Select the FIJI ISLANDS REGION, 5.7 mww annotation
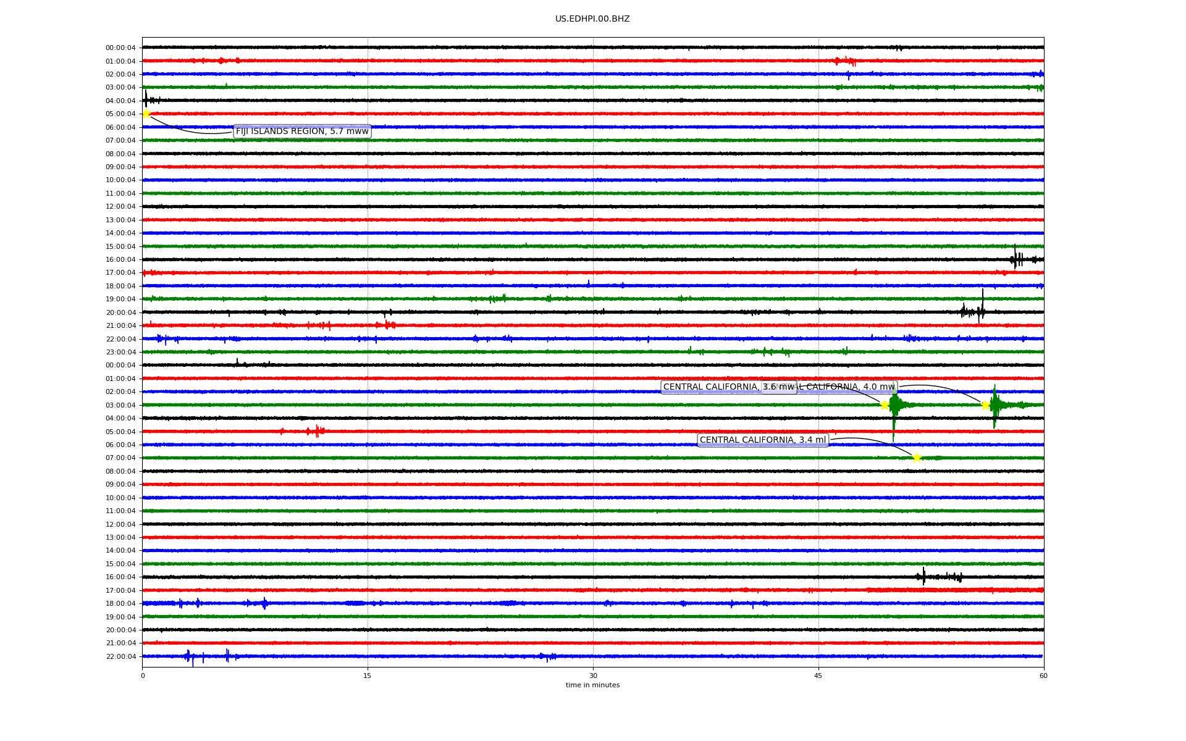 302,131
